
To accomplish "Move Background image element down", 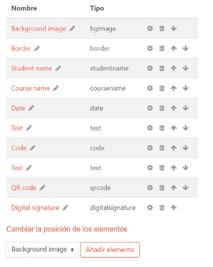I will [173, 28].
